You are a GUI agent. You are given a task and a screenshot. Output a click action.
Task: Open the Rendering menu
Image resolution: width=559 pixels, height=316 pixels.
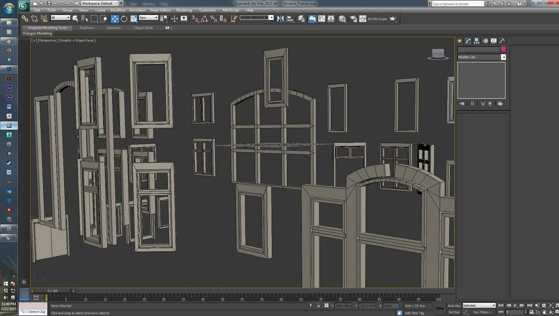[184, 10]
